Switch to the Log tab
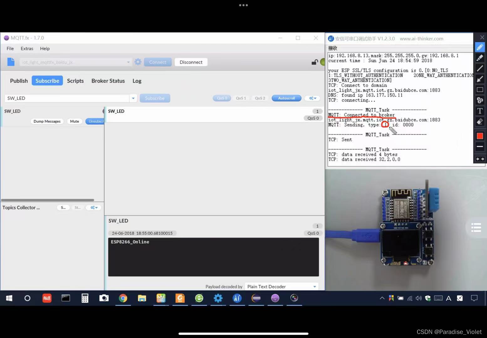Image resolution: width=487 pixels, height=338 pixels. coord(137,81)
